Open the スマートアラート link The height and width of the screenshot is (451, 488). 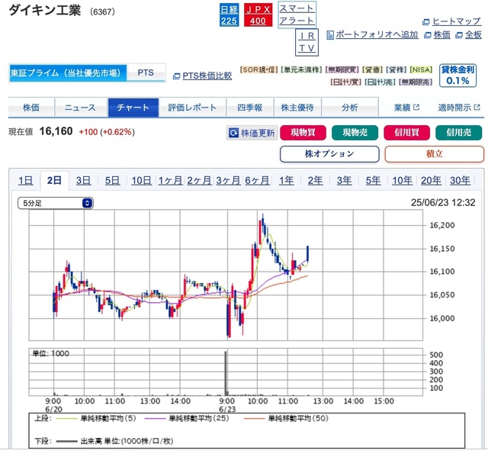click(297, 14)
